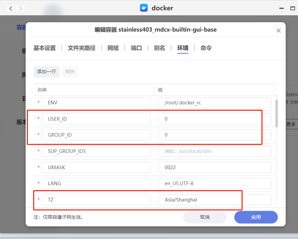Screen dimensions: 298x239
Task: Click the 添加一行 button
Action: click(46, 71)
